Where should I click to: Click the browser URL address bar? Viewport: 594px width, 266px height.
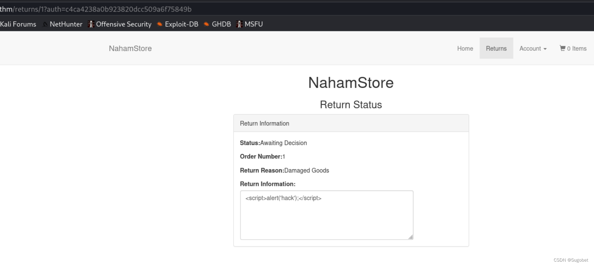click(x=297, y=9)
